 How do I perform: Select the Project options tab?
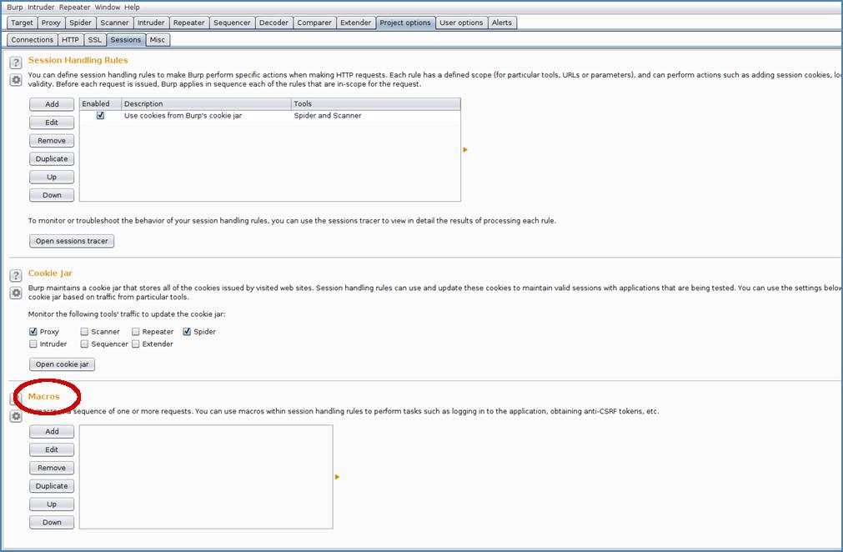[405, 23]
